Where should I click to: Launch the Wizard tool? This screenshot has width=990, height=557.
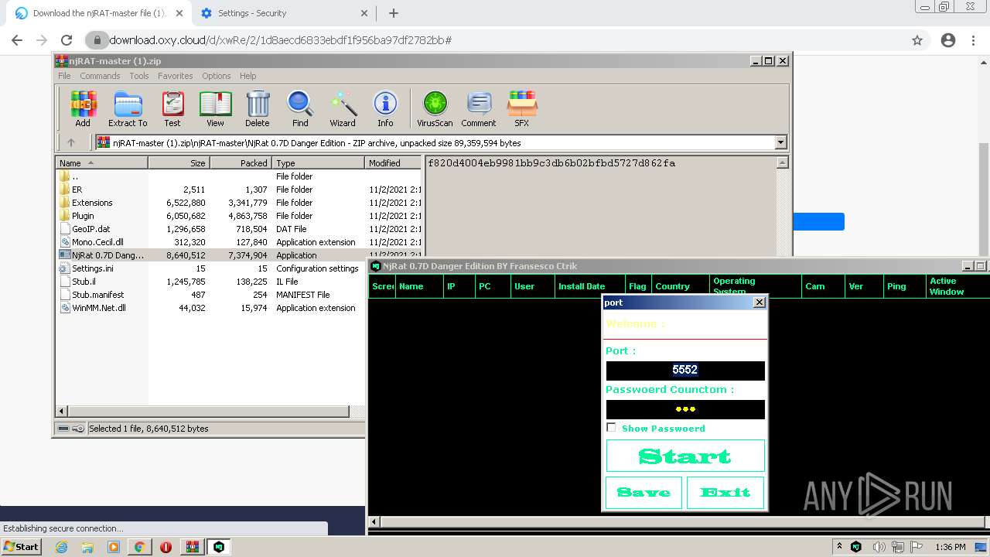pos(343,108)
